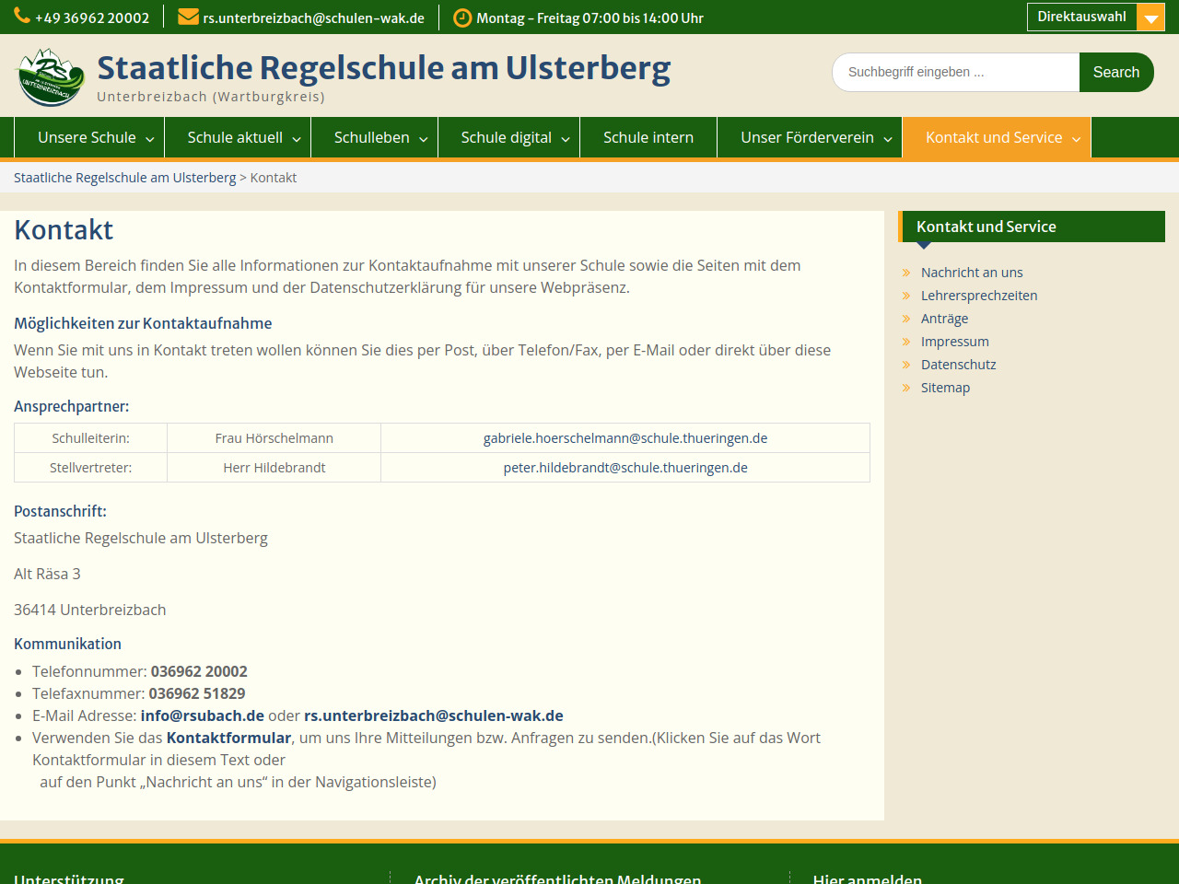The height and width of the screenshot is (884, 1179).
Task: Open the Schule intern menu item
Action: click(648, 137)
